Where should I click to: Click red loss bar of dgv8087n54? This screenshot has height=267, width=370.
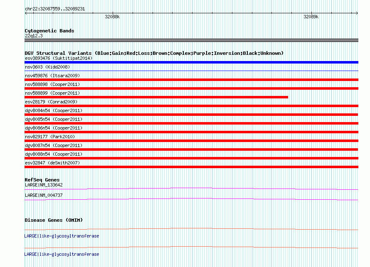(x=191, y=149)
